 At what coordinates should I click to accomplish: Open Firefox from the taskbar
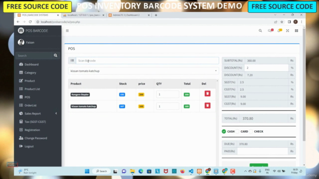pos(182,171)
